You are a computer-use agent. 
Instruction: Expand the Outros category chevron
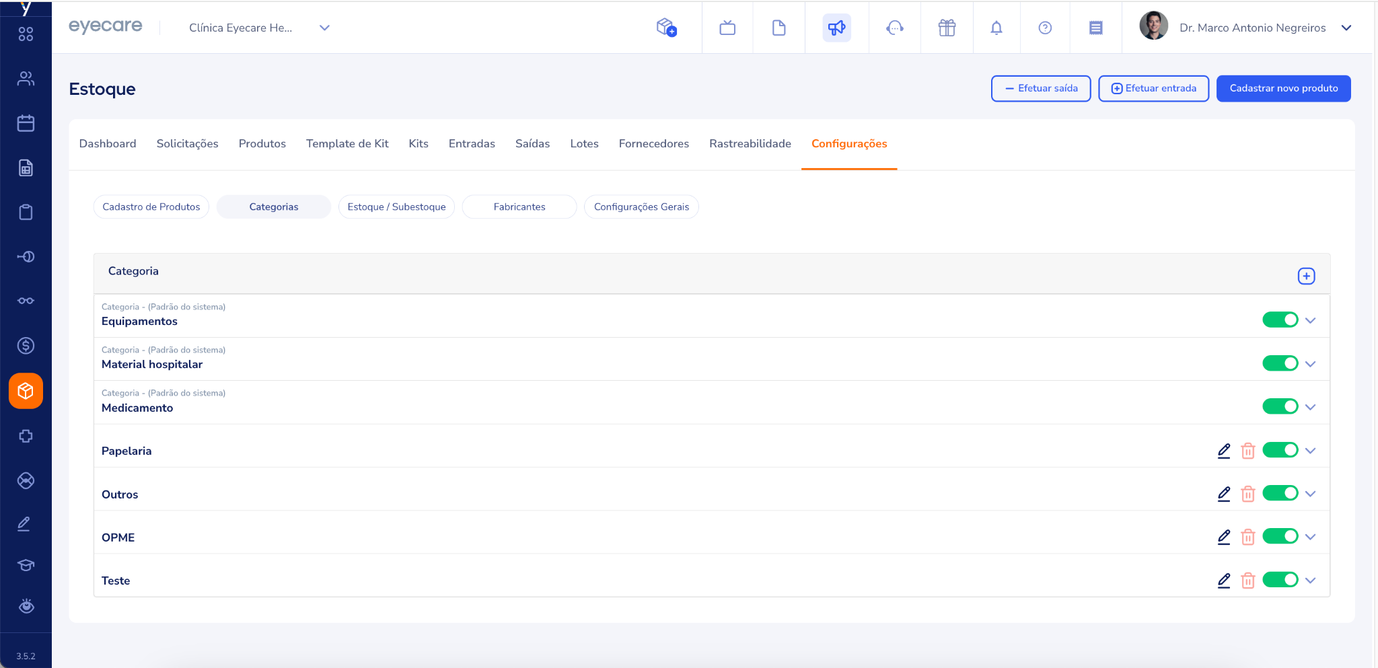[x=1310, y=494]
